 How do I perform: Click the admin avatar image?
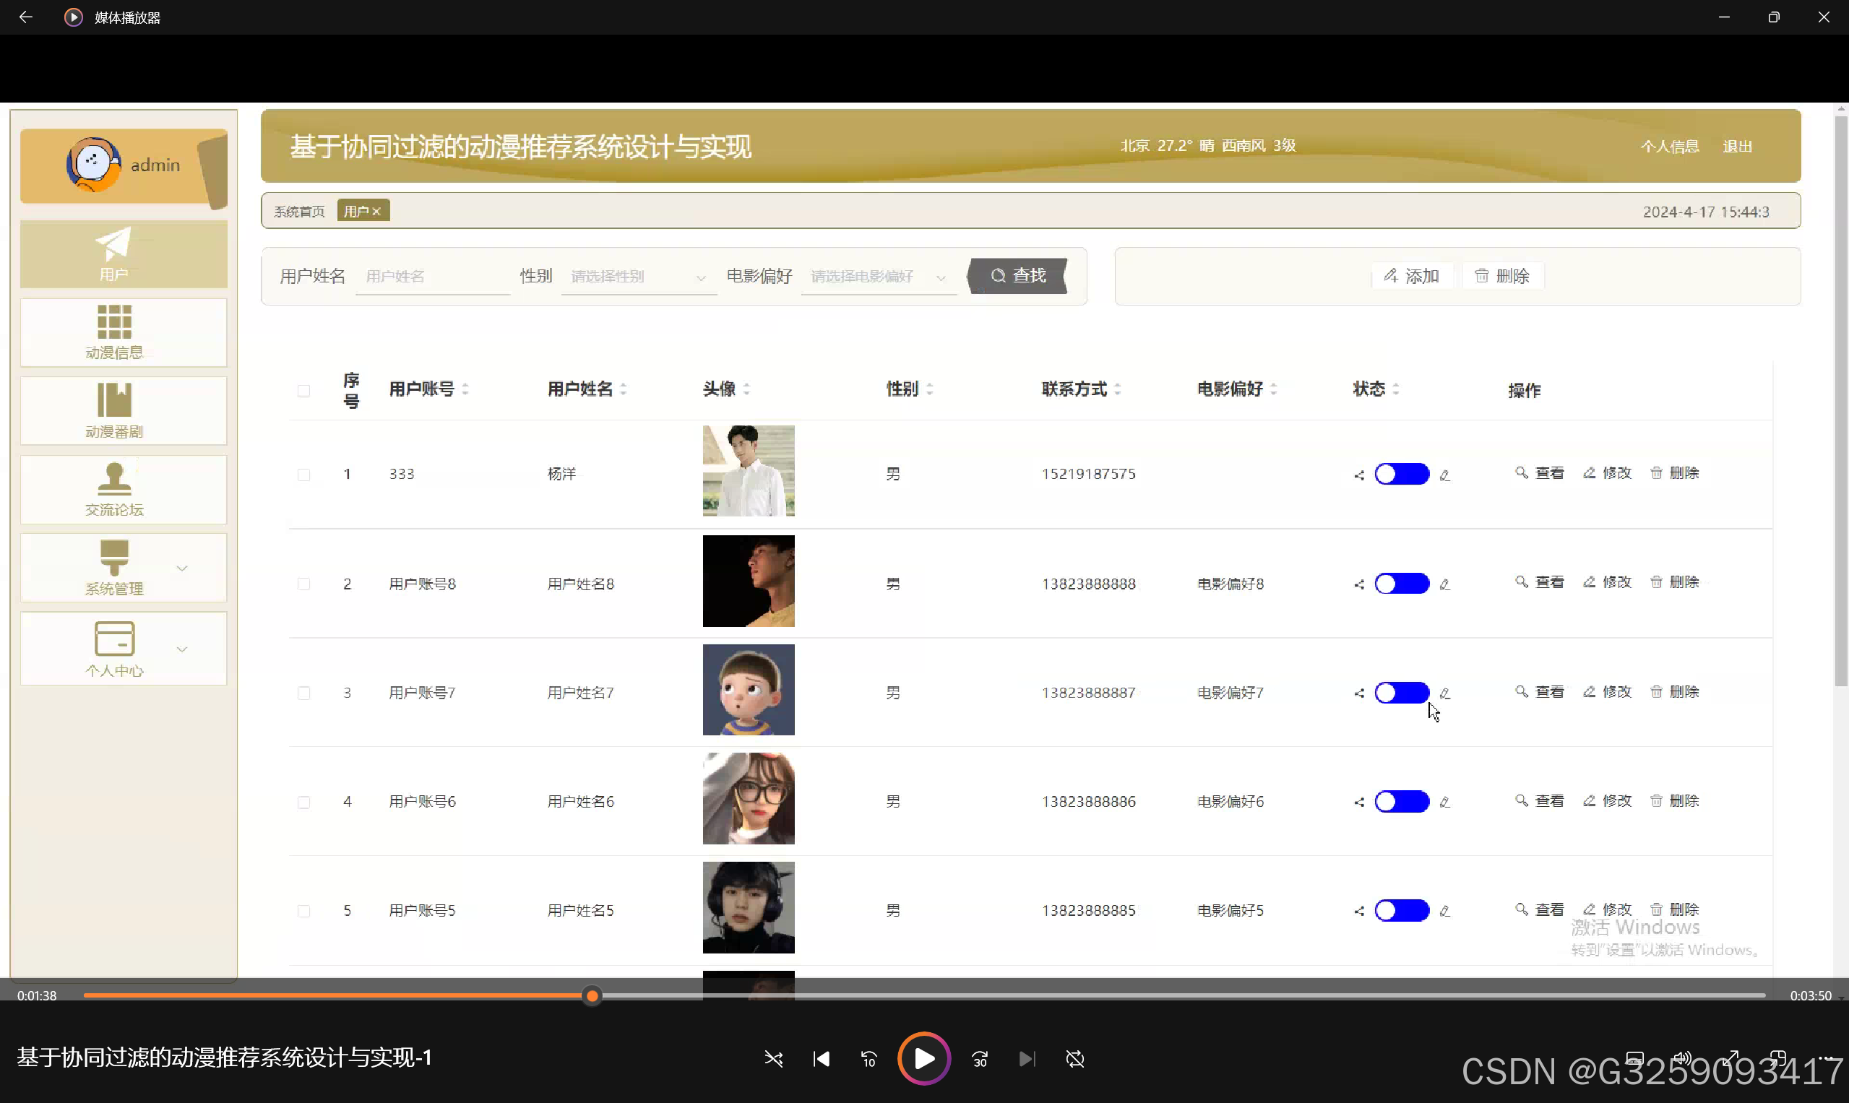pos(93,164)
